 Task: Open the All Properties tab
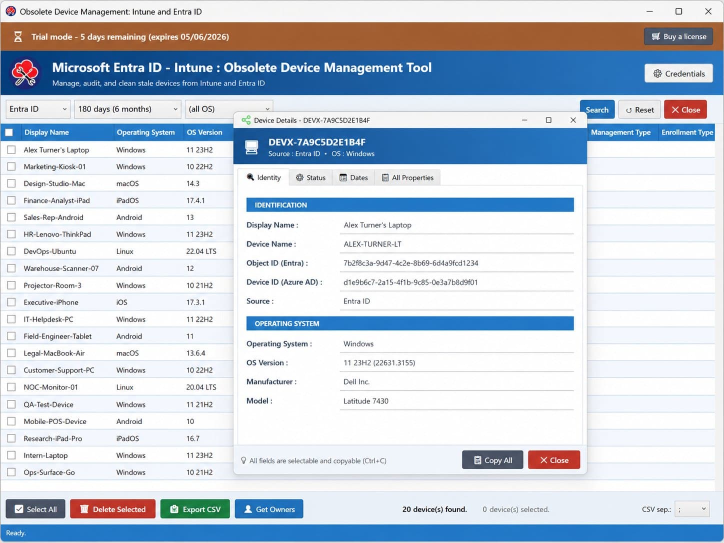407,177
